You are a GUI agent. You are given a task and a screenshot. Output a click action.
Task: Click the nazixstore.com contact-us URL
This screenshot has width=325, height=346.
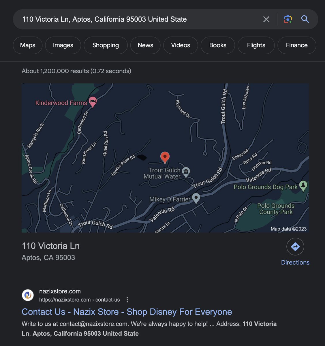click(x=80, y=300)
